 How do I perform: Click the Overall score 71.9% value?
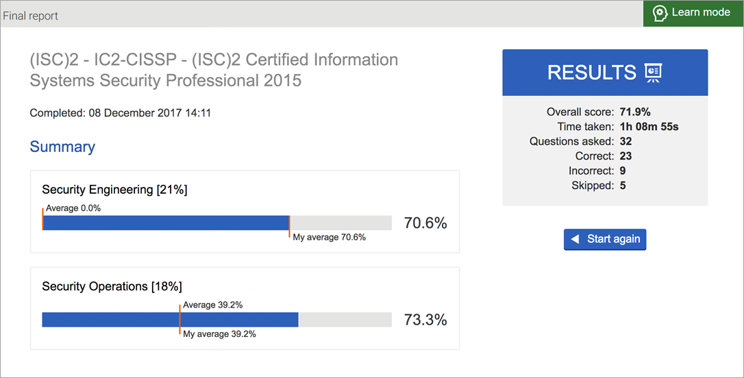(635, 112)
